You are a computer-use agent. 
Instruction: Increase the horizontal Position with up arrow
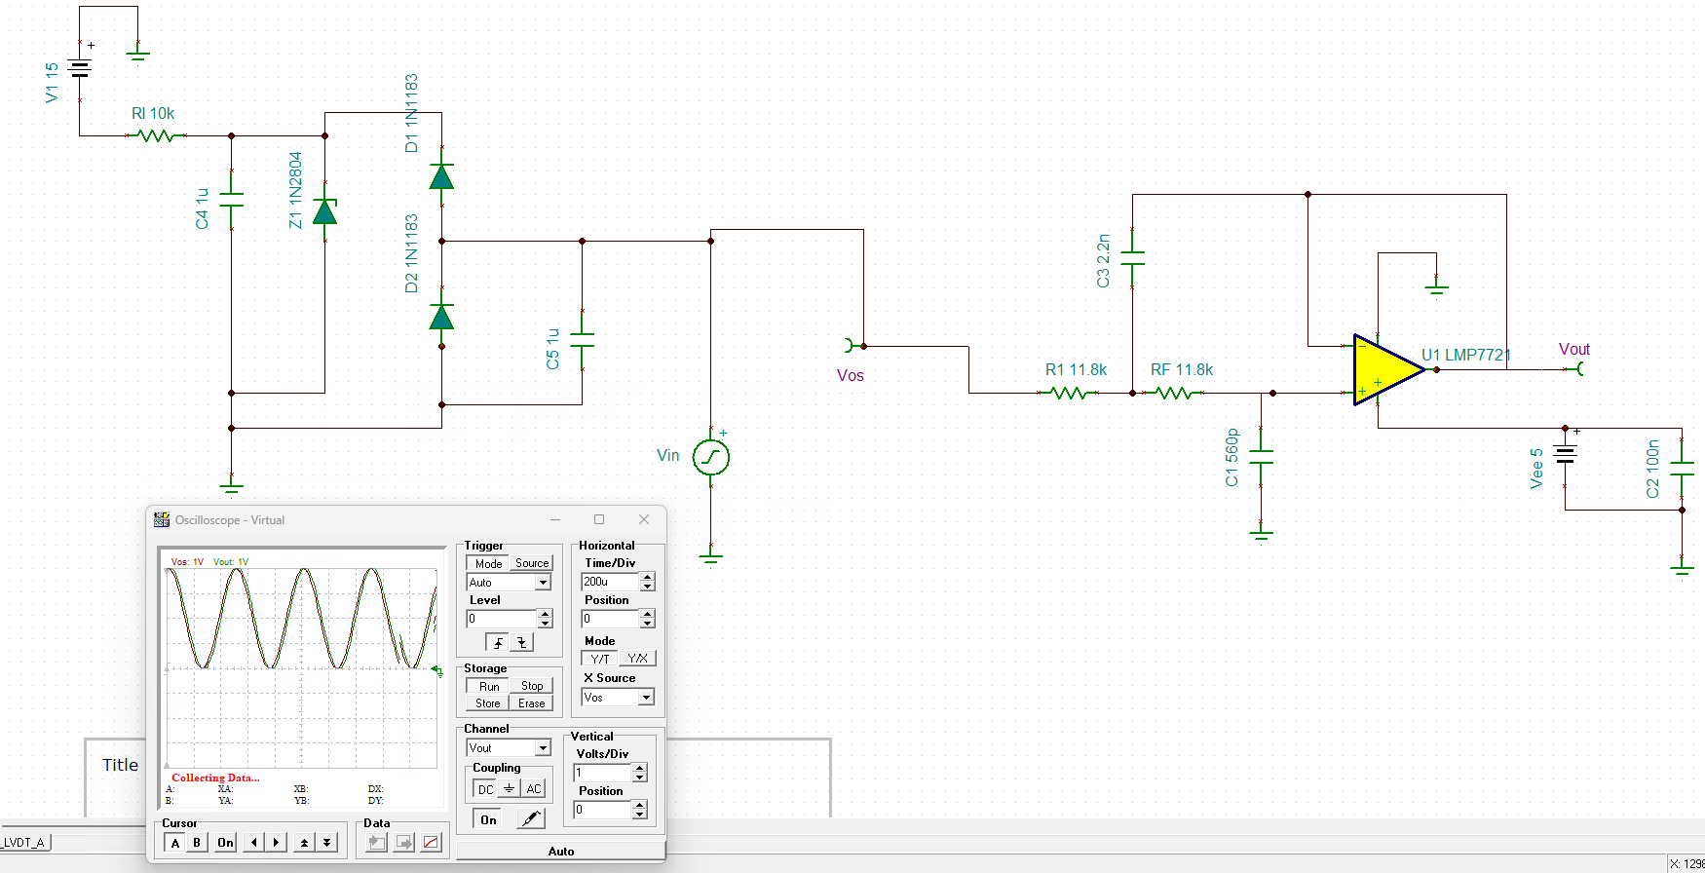(x=648, y=614)
